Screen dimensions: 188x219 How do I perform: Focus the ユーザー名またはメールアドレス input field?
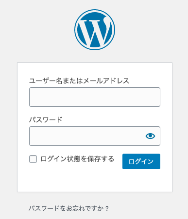pyautogui.click(x=95, y=97)
